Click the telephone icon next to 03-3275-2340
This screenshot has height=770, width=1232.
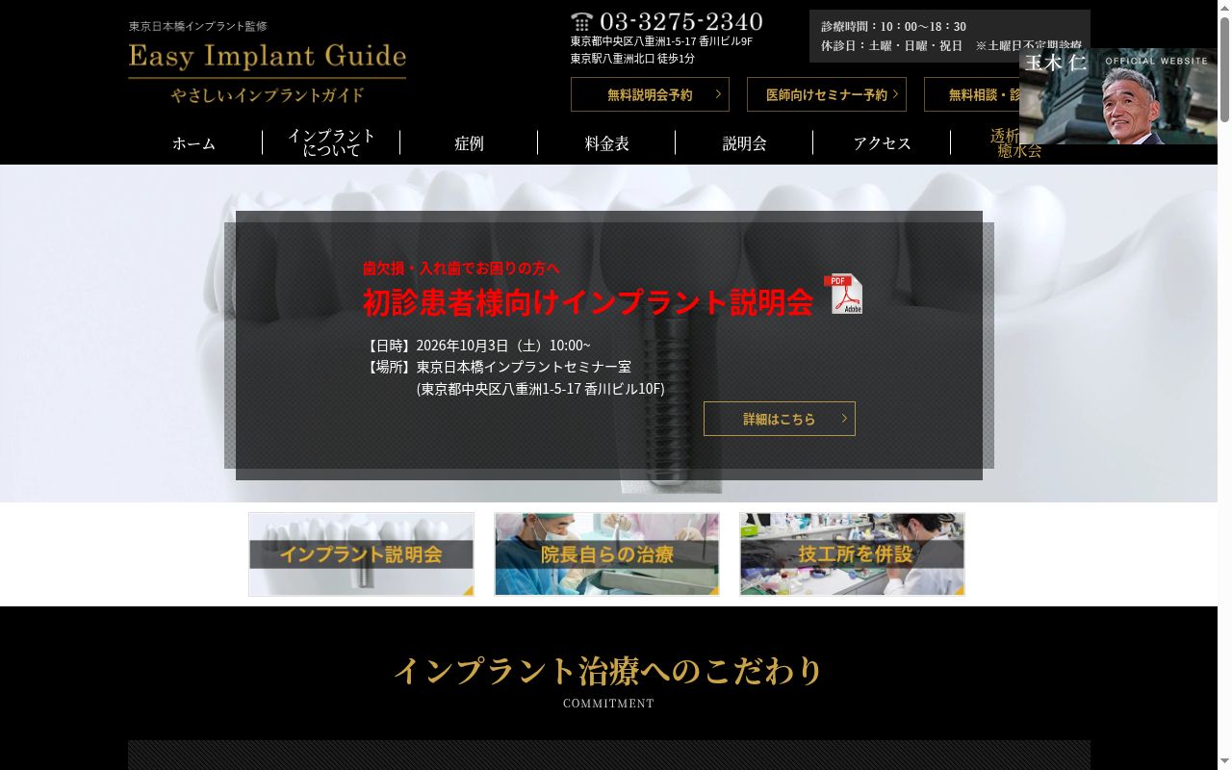pos(581,21)
